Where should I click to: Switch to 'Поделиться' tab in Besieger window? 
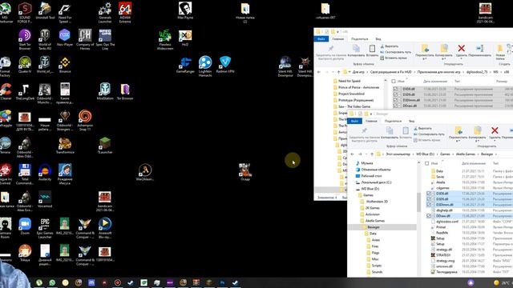393,121
